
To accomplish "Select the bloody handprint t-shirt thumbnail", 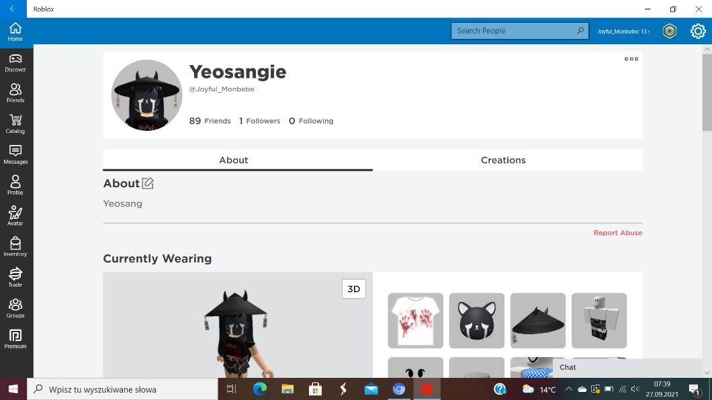I will 415,320.
